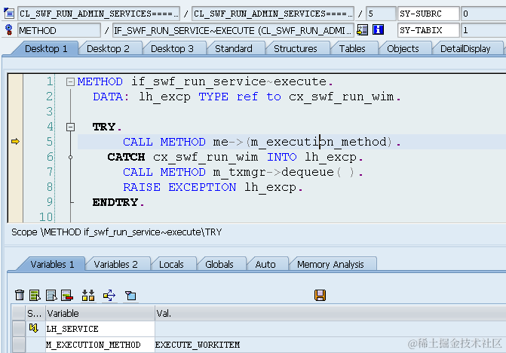This screenshot has width=506, height=353.
Task: Click the program list icon beside CL_SWF_RUN_ADMIN_SERVICES
Action: [x=9, y=14]
